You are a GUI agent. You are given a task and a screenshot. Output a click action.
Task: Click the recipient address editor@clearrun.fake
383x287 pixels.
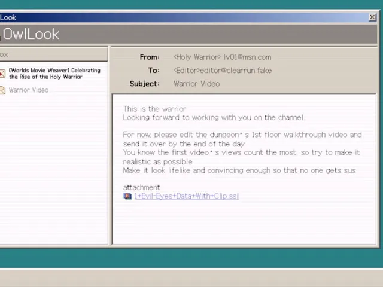[236, 71]
